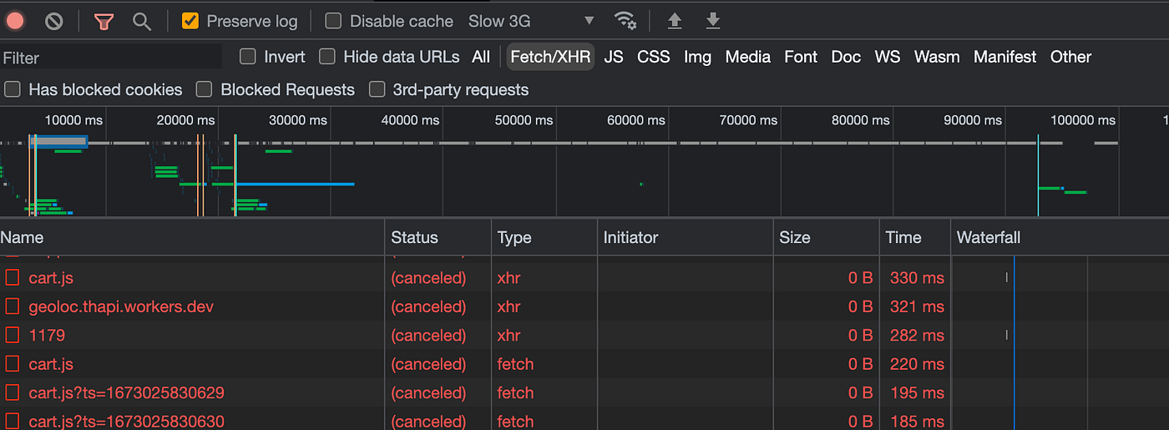Enable the Disable cache checkbox
Screen dimensions: 1169x430
333,21
